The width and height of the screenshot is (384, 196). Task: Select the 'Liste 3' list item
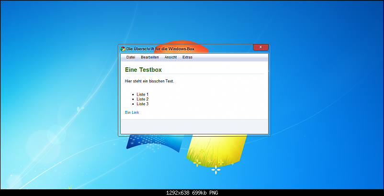(143, 104)
